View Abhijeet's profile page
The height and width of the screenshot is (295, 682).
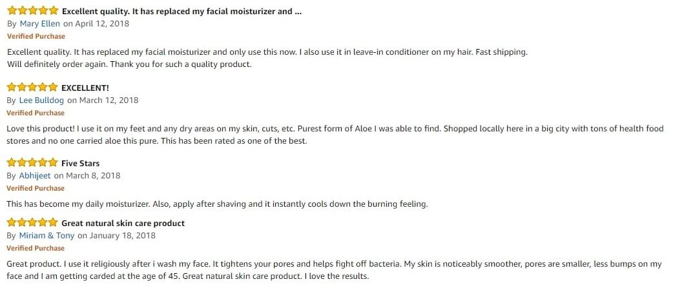coord(36,176)
